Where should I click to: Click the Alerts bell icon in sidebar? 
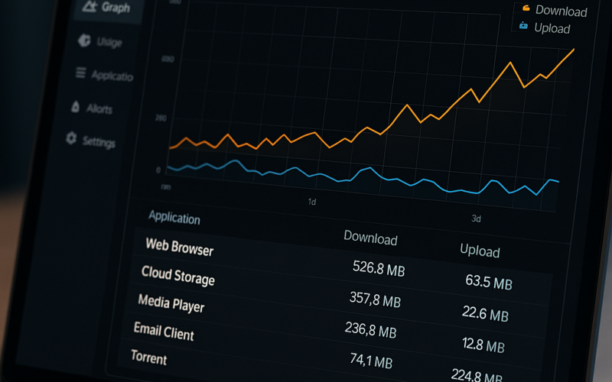76,106
